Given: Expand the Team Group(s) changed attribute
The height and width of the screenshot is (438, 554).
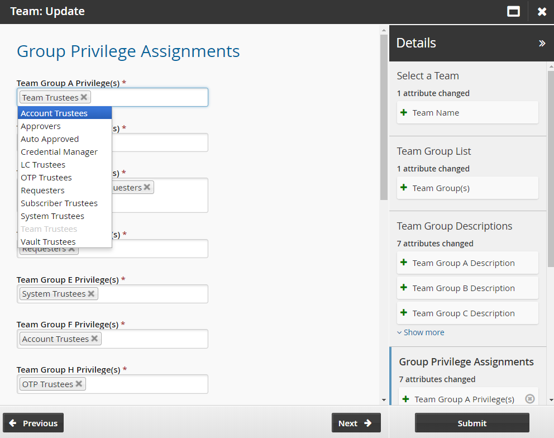Looking at the screenshot, I should [x=404, y=188].
